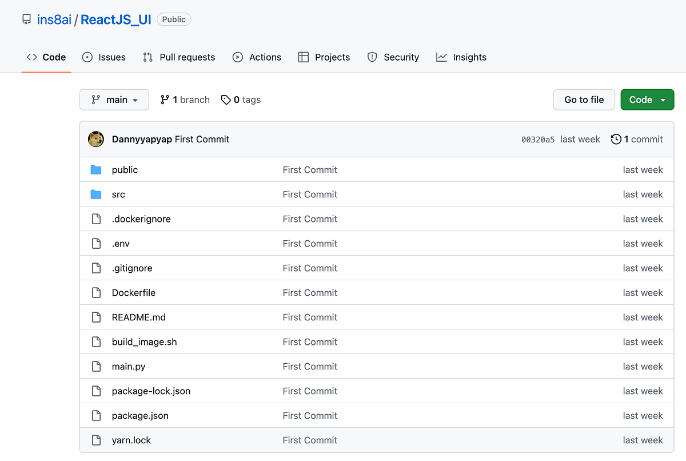This screenshot has width=686, height=461.
Task: Expand the Code button's caret arrow
Action: click(662, 99)
